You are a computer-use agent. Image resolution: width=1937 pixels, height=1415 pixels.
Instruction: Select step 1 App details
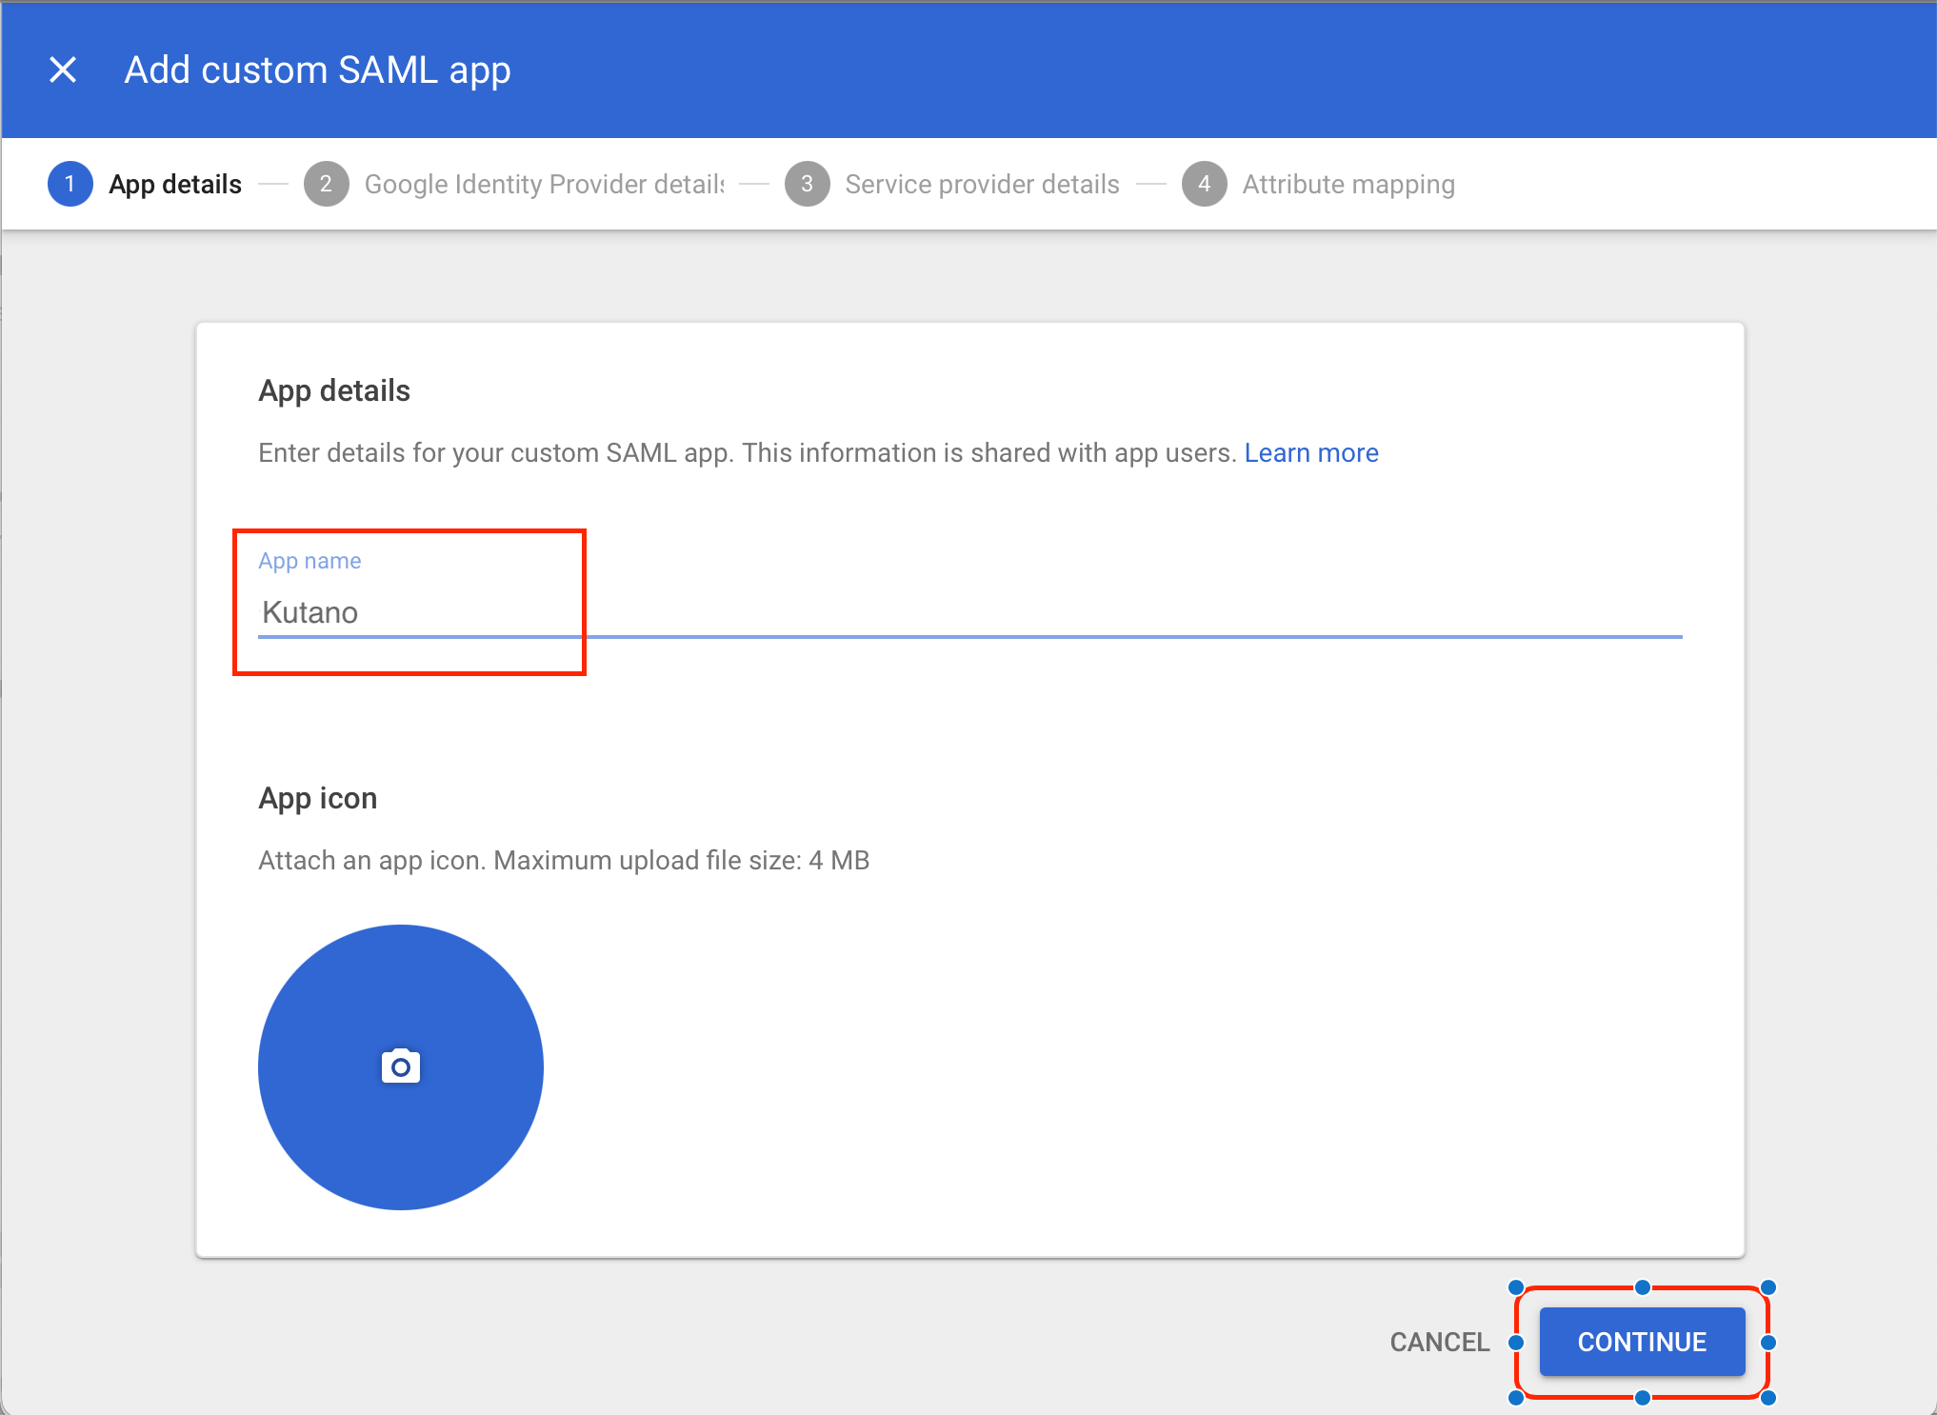coord(145,184)
